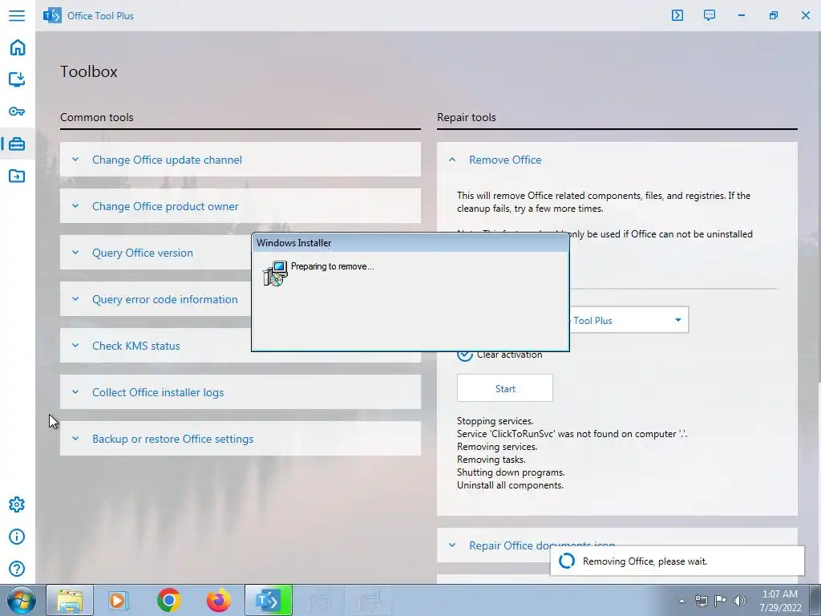This screenshot has width=821, height=616.
Task: Click the busy spinner in the notification
Action: pos(567,561)
